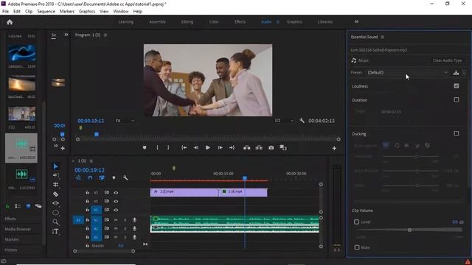Open Program monitor settings wrench

(302, 121)
